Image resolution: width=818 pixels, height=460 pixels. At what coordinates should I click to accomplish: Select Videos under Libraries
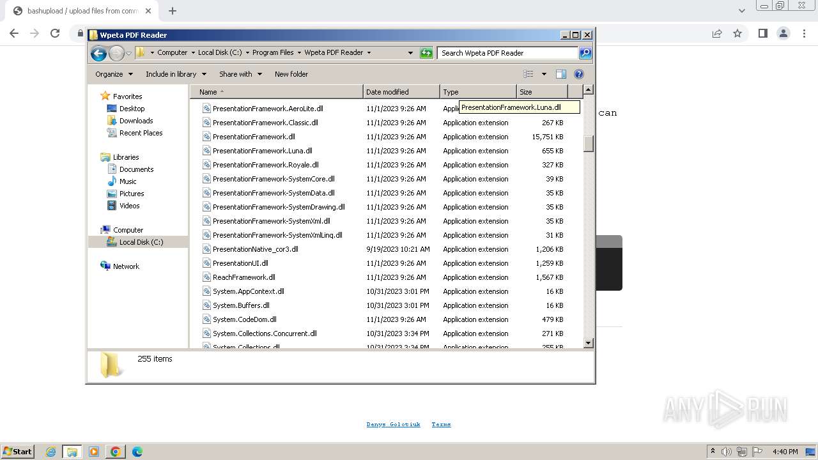point(129,206)
